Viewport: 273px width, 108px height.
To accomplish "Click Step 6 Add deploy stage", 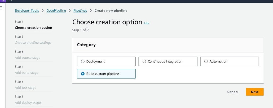I will coord(28,103).
